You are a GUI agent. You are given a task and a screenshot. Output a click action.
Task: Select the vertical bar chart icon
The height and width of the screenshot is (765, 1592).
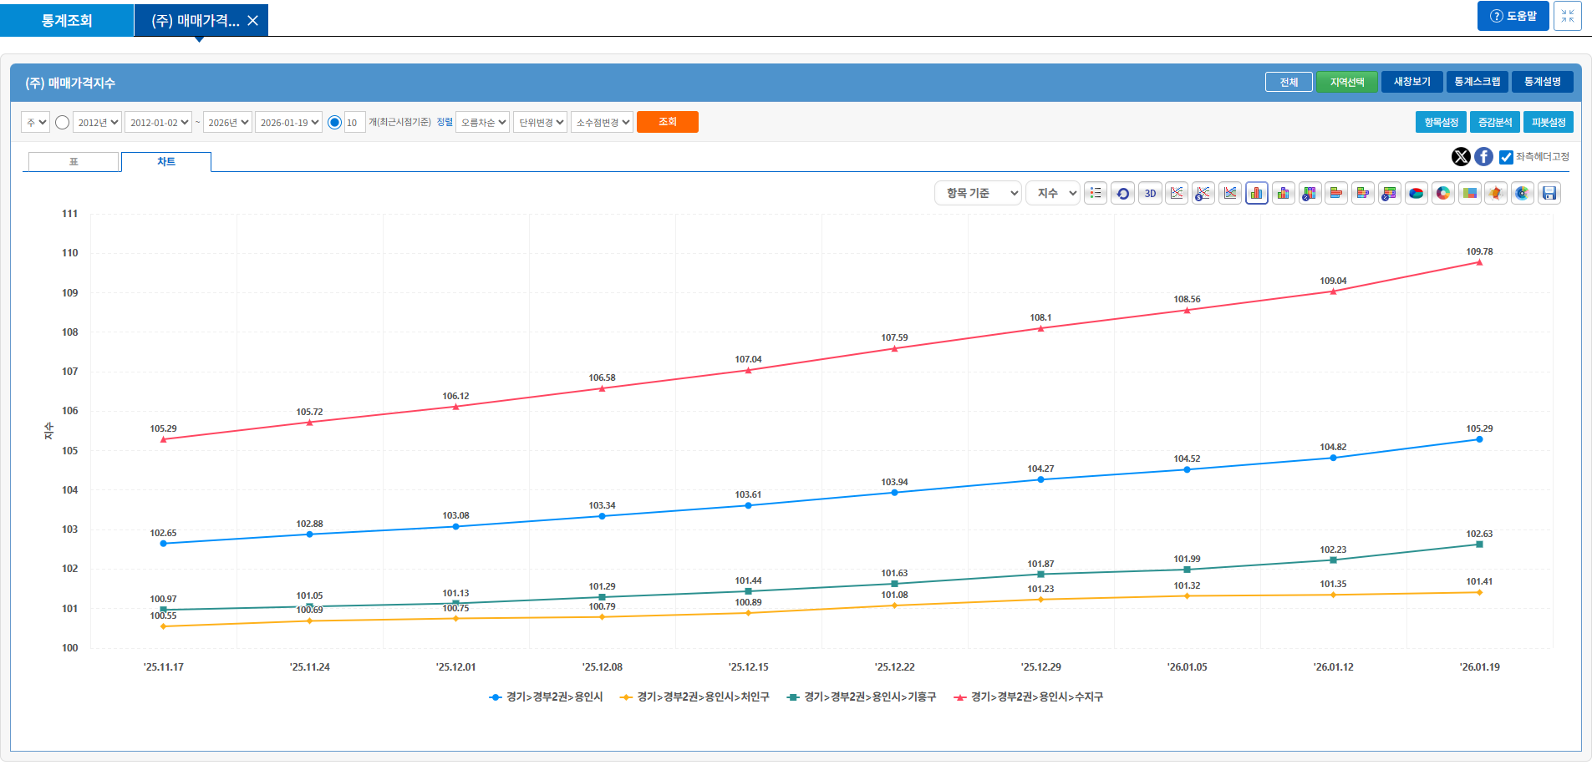(x=1257, y=193)
